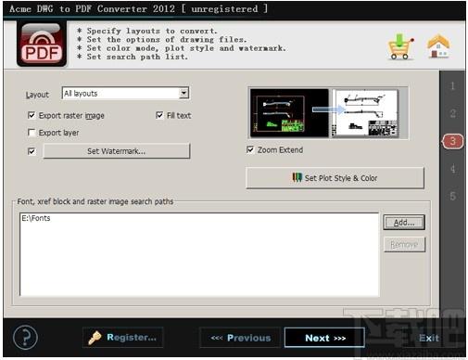Click the red PDF application logo
The image size is (468, 360).
coord(42,44)
